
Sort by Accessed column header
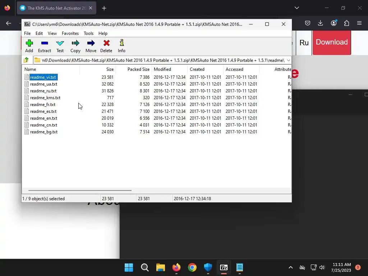coord(241,69)
